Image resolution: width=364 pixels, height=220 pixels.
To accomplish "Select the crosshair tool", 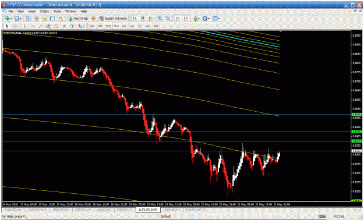I will click(x=15, y=26).
